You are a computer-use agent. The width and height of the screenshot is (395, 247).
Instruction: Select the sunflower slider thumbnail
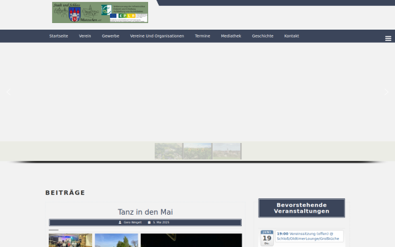[x=197, y=151]
